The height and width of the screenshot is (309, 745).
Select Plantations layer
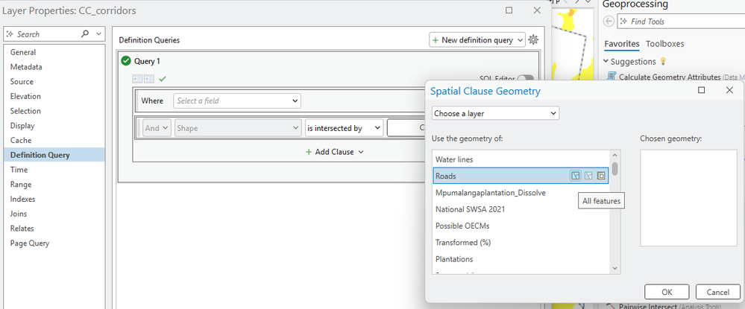[521, 258]
